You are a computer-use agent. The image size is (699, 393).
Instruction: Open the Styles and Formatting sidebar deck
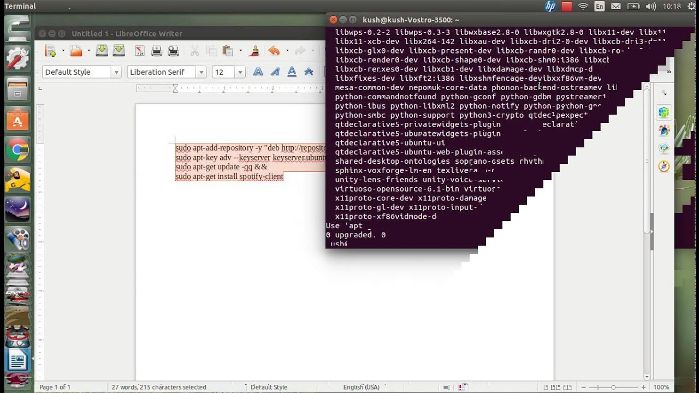click(x=664, y=130)
